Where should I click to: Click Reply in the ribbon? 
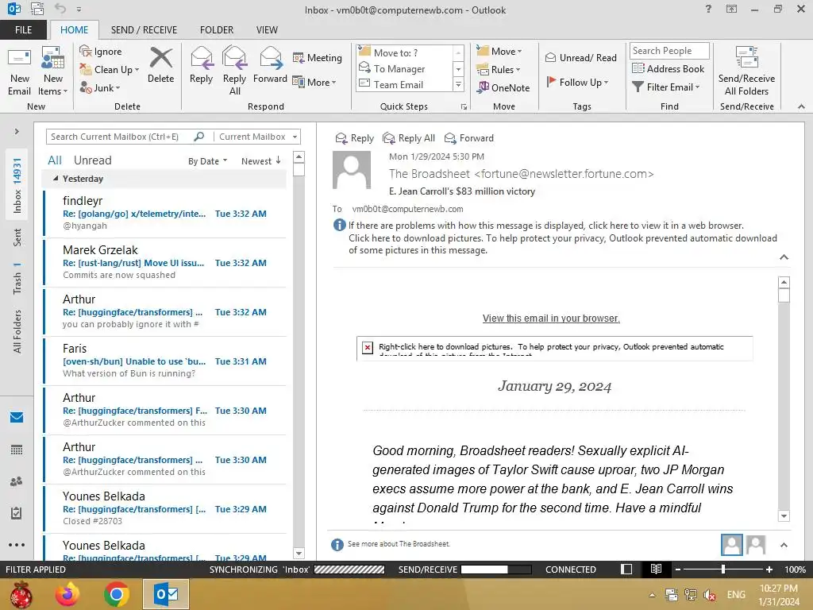click(x=201, y=65)
